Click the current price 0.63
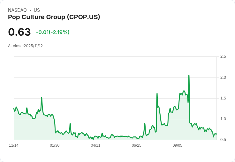This screenshot has width=235, height=162. (x=19, y=32)
